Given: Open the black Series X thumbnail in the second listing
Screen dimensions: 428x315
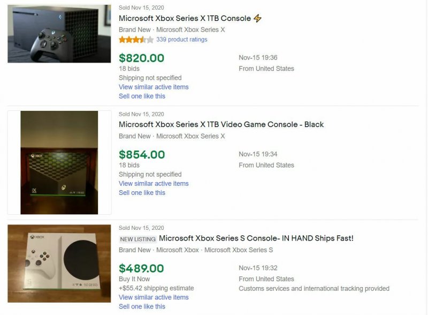Looking at the screenshot, I should pyautogui.click(x=59, y=162).
